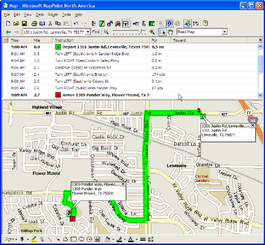Open the Tools menu
Screen dimensions: 265x245
click(66, 15)
